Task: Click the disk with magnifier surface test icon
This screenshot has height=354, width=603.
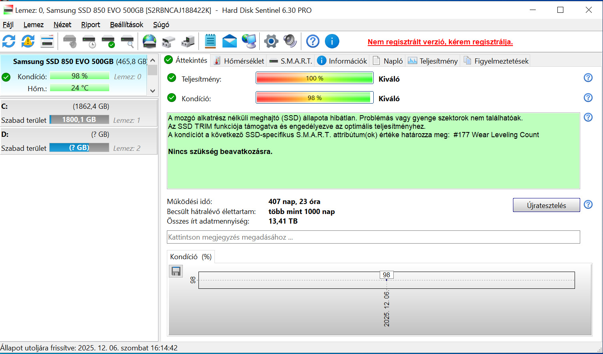Action: click(127, 41)
